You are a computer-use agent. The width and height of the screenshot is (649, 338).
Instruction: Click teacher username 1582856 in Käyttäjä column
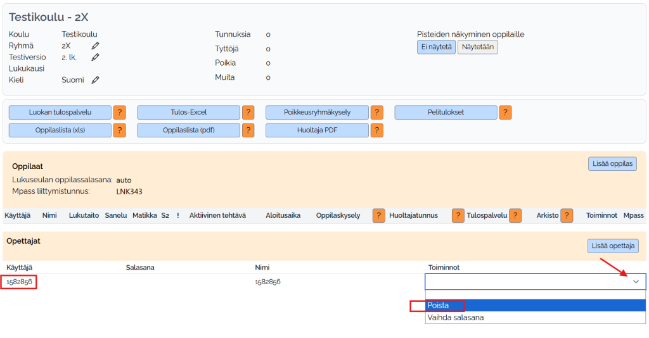coord(19,282)
